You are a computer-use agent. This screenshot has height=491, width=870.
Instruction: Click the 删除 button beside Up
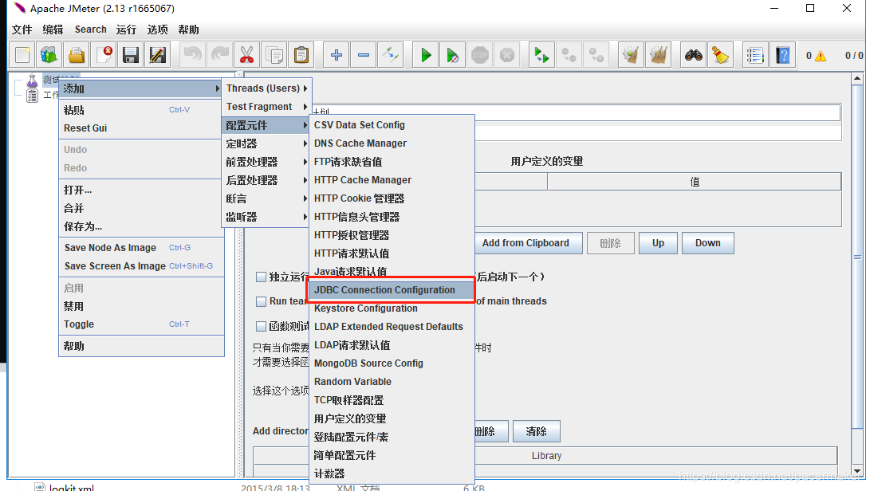(x=610, y=243)
